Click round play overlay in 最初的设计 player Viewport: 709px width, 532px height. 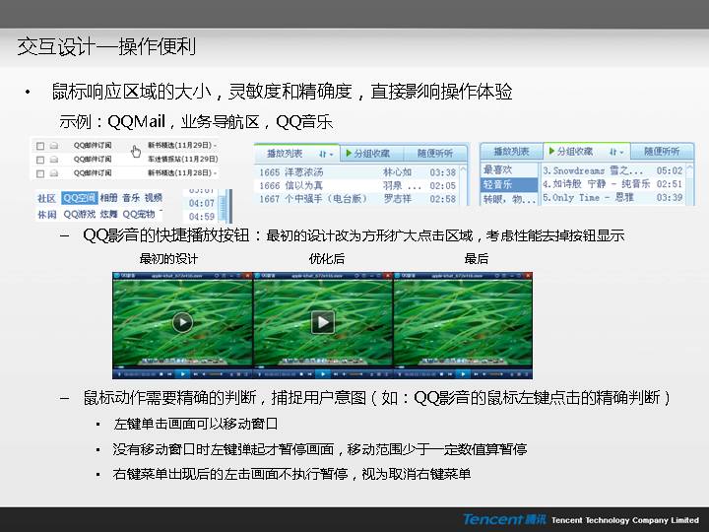click(182, 322)
